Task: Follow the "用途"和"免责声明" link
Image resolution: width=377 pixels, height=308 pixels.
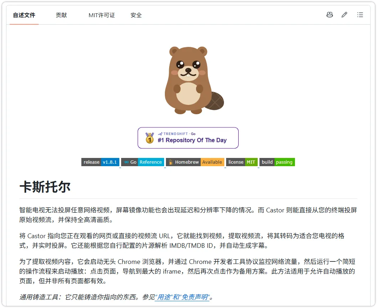Action: [x=182, y=297]
